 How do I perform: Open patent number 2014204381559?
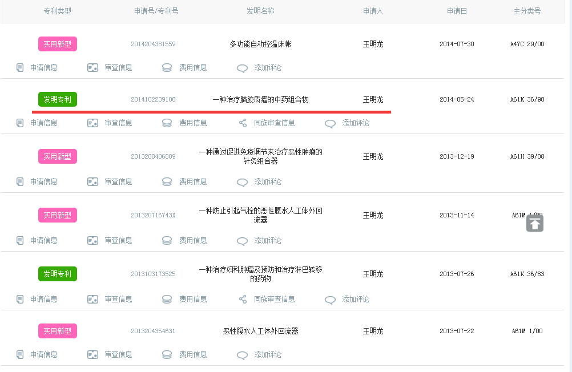pos(153,45)
